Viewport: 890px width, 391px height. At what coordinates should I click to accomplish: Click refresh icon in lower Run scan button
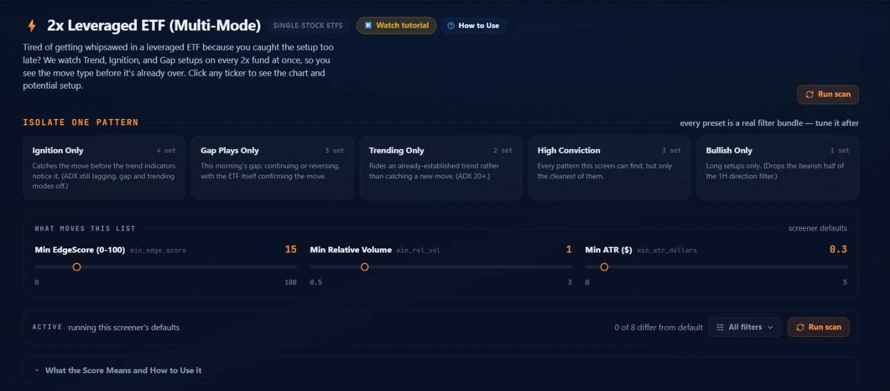(800, 327)
